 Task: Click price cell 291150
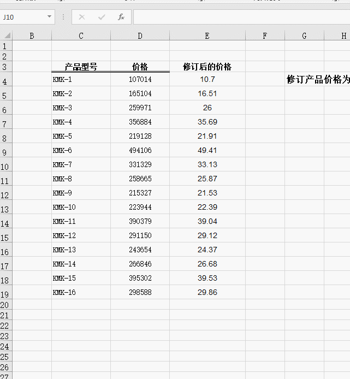(x=140, y=235)
